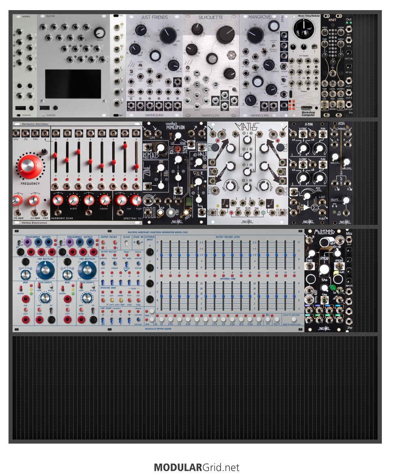Click the SQUARE output jack on Mangrove
Viewport: 394px width, 476px height.
[265, 105]
